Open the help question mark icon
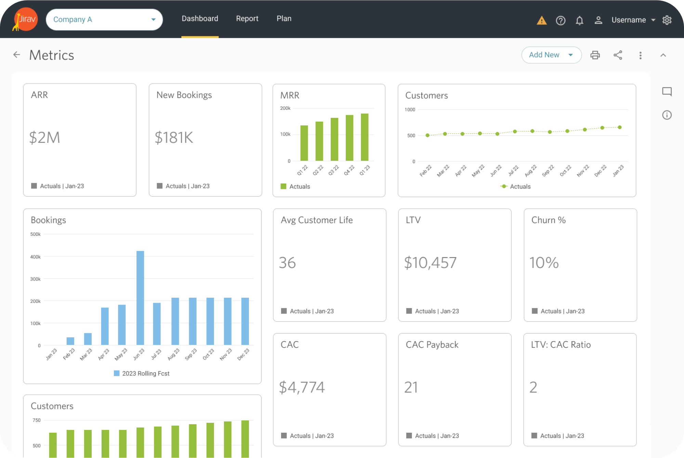The width and height of the screenshot is (684, 458). tap(561, 21)
